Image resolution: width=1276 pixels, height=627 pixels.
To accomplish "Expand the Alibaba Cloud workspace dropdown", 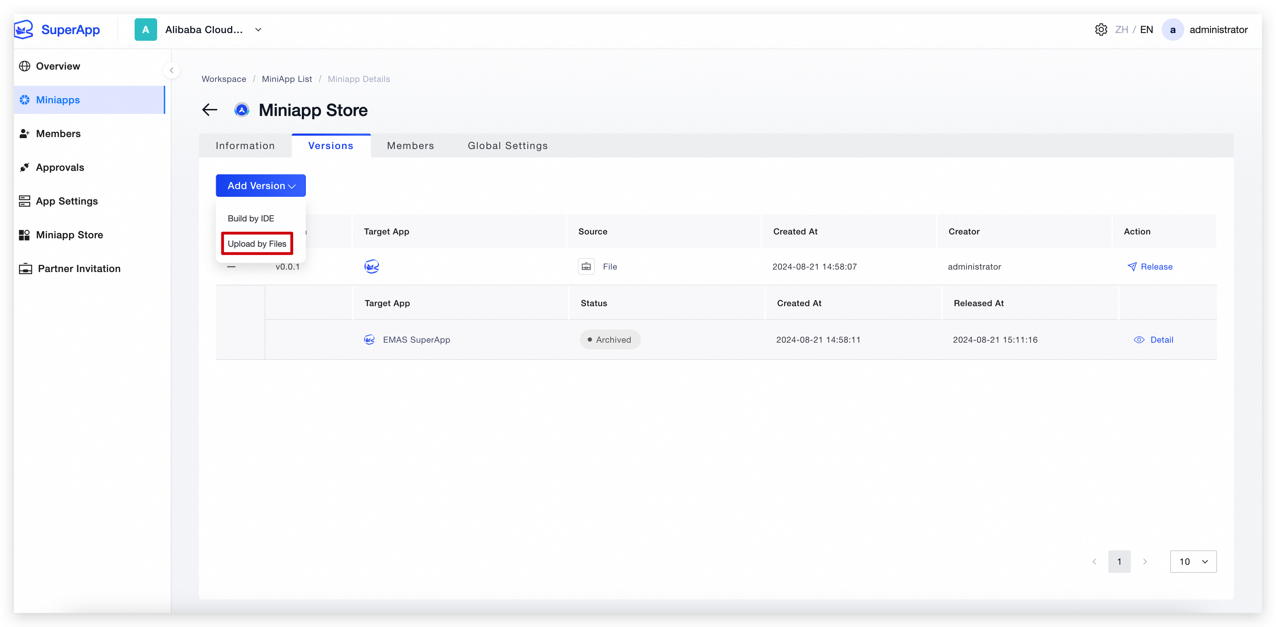I will [258, 30].
